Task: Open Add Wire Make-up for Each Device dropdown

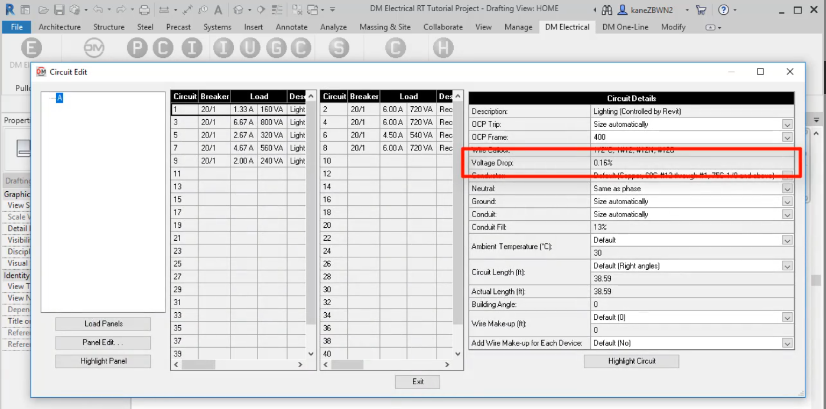Action: tap(787, 343)
